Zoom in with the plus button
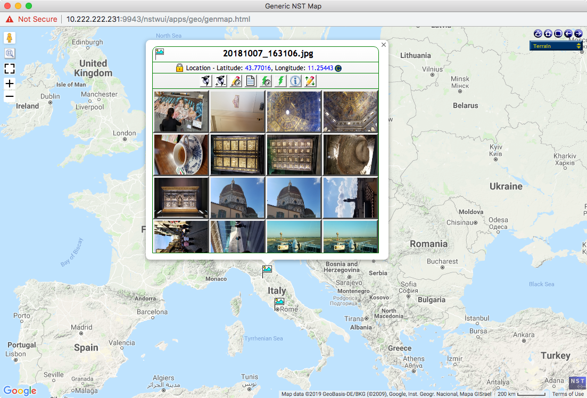 [10, 84]
